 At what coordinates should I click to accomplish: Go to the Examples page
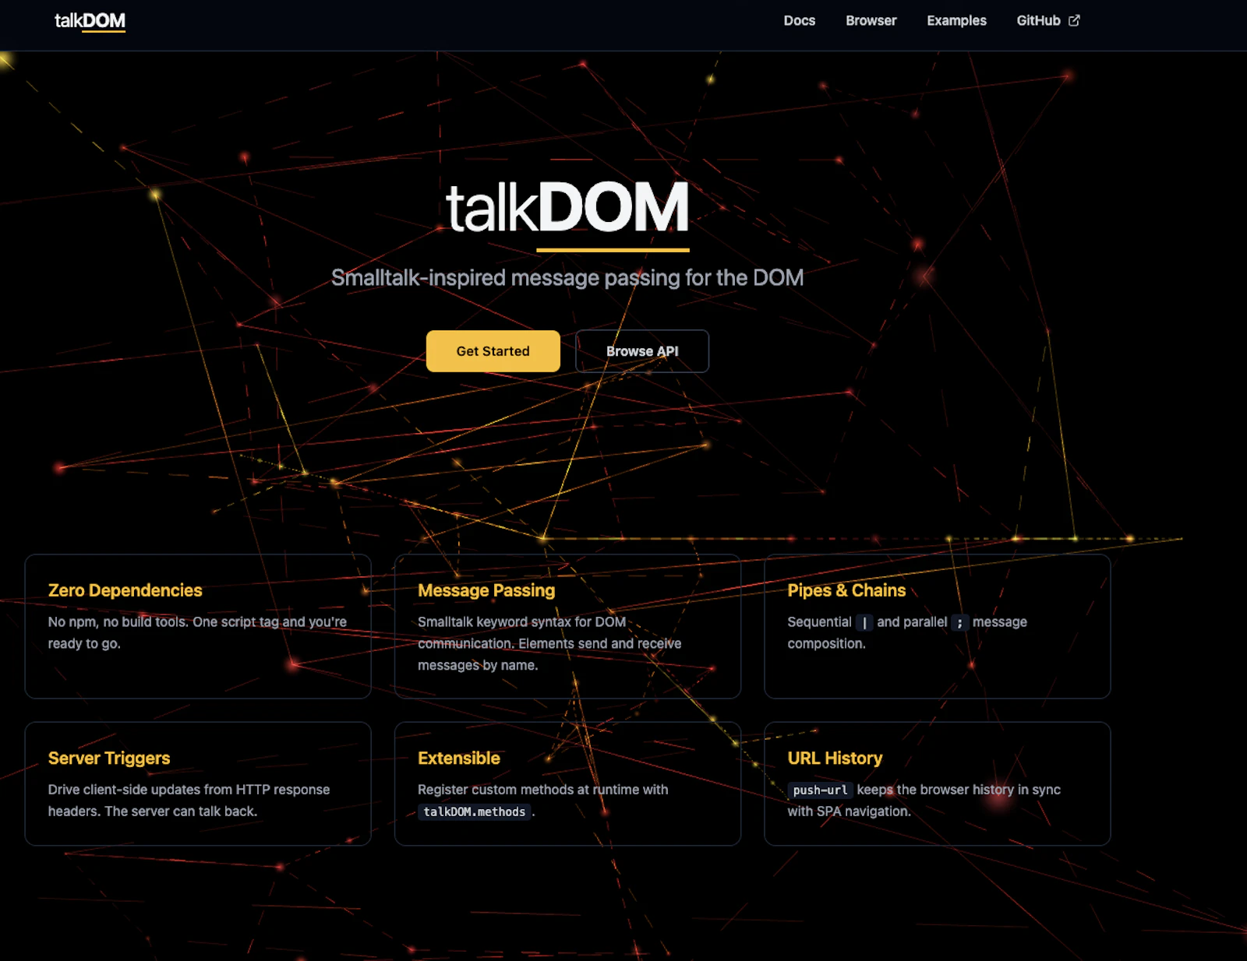(956, 21)
